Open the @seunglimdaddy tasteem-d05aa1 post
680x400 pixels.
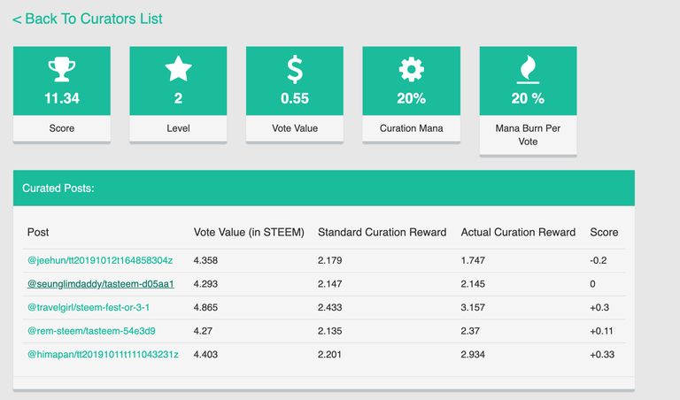100,284
